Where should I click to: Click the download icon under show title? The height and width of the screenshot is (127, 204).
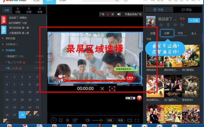[x=168, y=25]
